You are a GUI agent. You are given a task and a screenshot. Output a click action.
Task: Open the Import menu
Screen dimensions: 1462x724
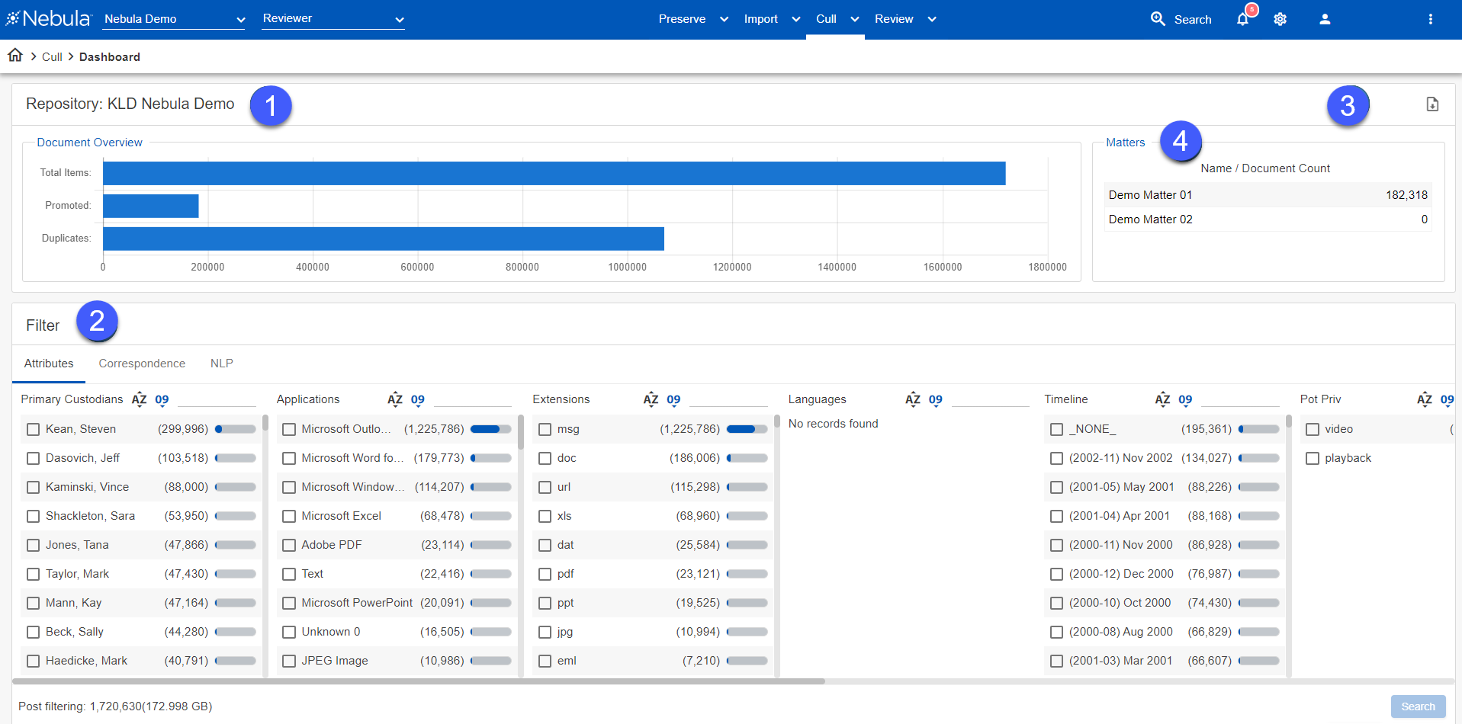(x=761, y=19)
